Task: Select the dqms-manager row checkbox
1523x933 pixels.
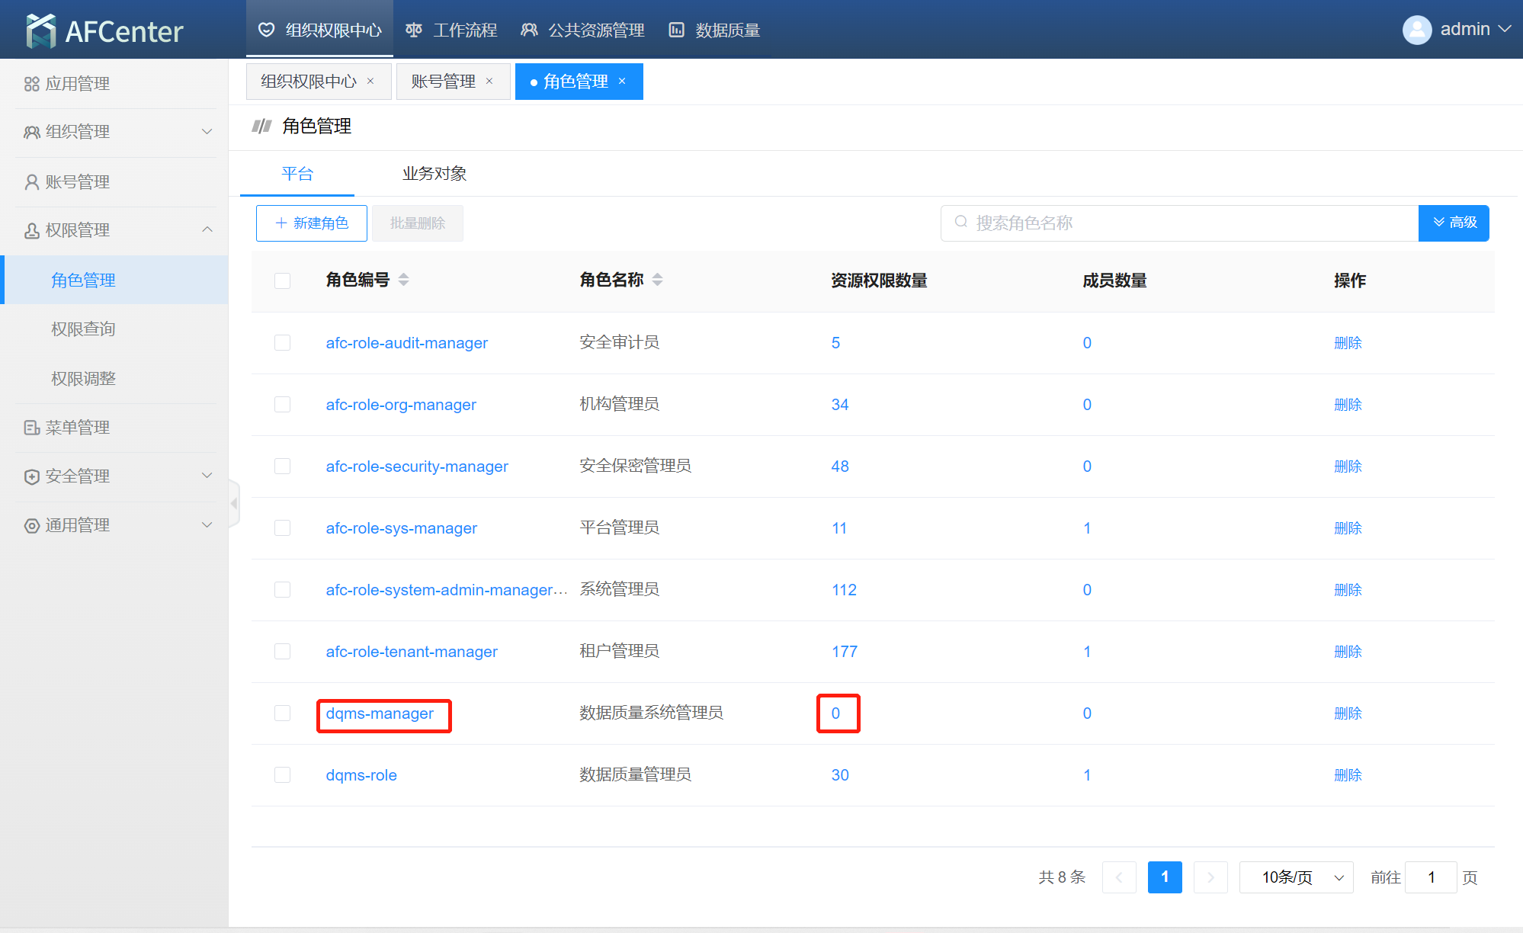Action: coord(282,713)
